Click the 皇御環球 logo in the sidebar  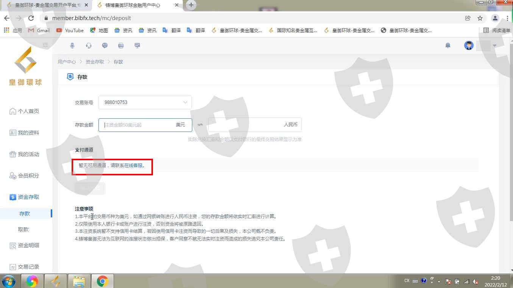click(x=26, y=67)
